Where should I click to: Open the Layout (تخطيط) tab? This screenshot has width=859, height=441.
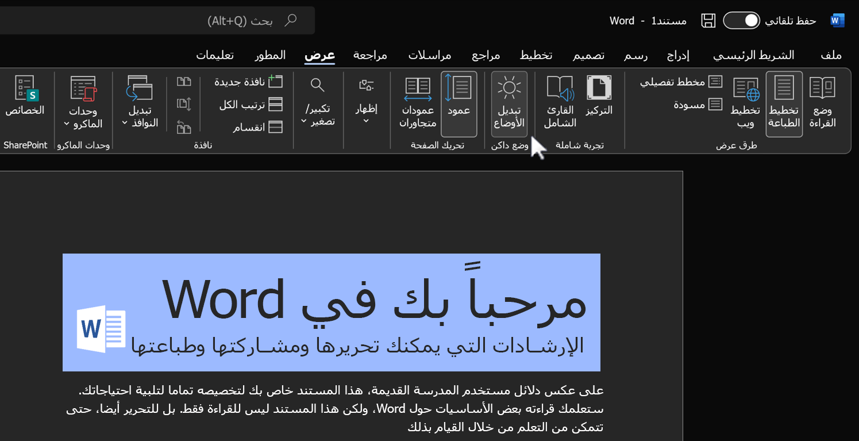(x=536, y=55)
